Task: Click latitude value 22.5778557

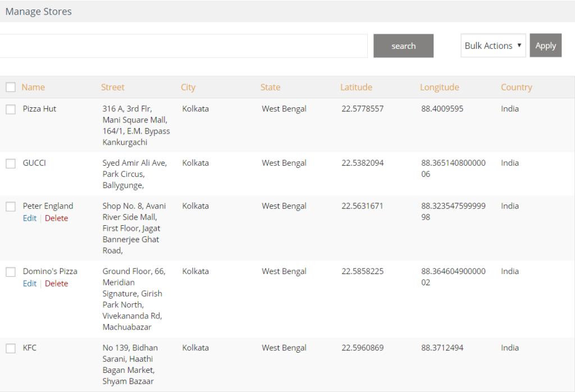Action: 362,109
